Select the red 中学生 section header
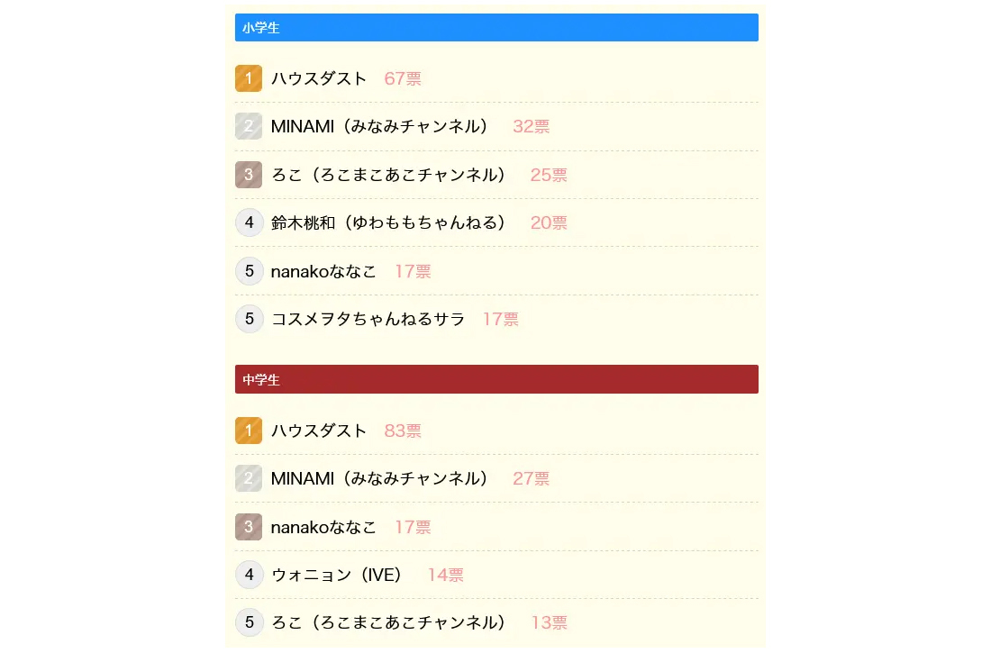Screen dimensions: 991x653 (x=496, y=379)
